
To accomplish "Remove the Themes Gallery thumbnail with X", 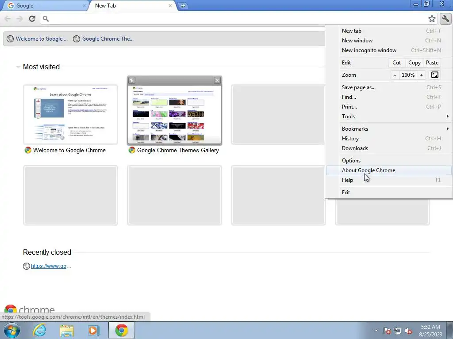I will point(217,80).
